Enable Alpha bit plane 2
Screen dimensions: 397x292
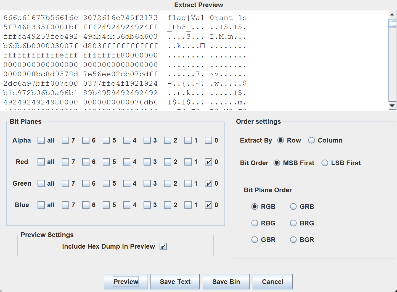coord(168,140)
